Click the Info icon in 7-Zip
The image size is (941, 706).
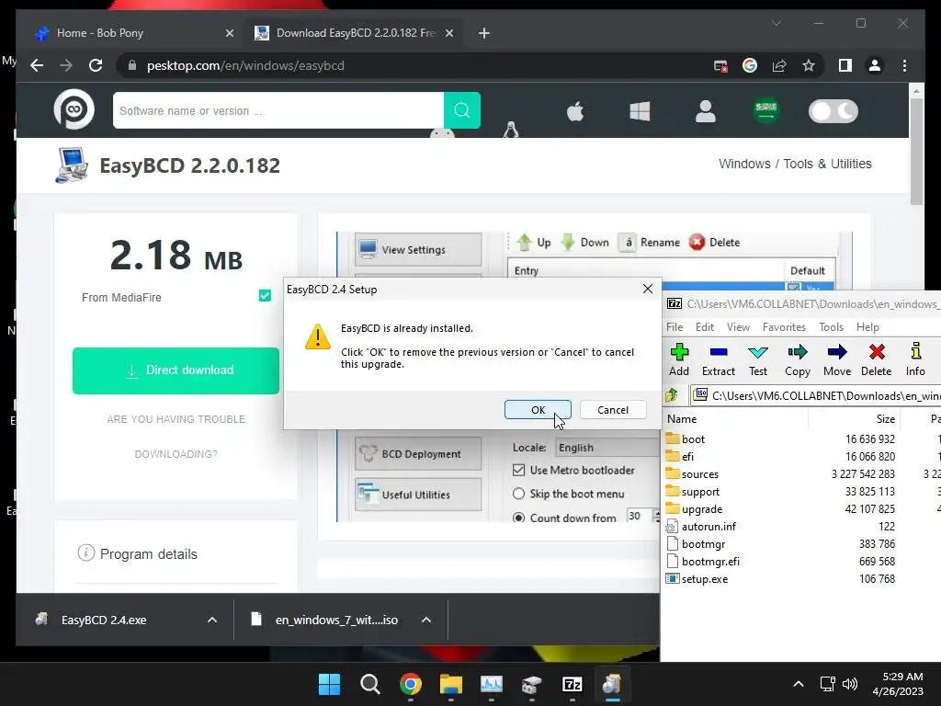(915, 360)
